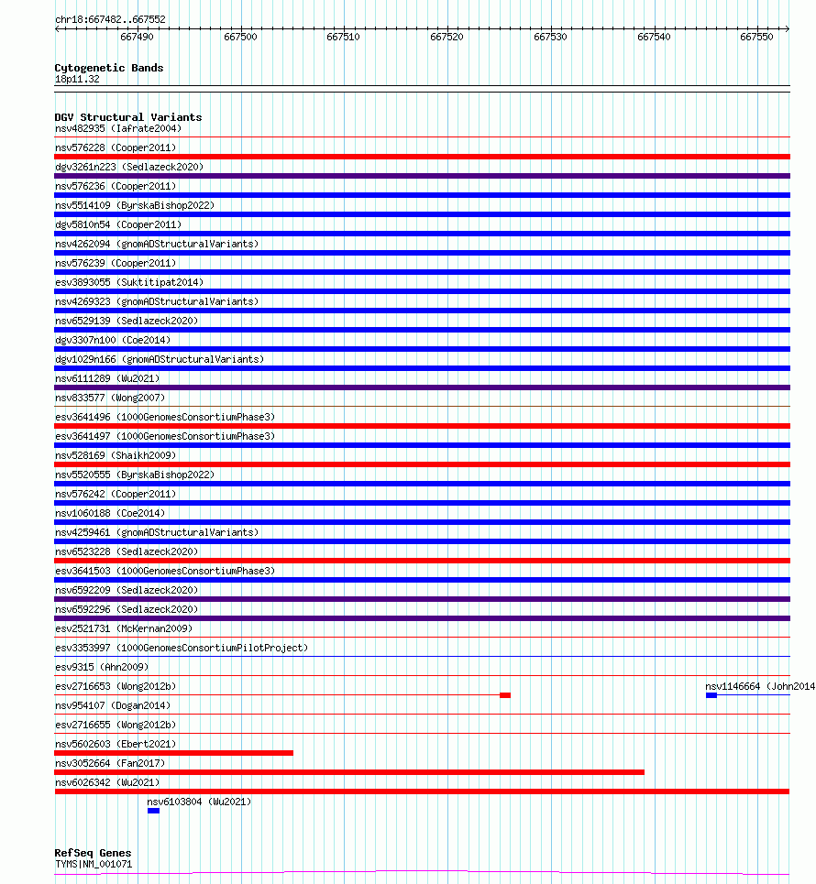Click nsv1146664 (John2014) label
The height and width of the screenshot is (884, 816).
pos(760,686)
